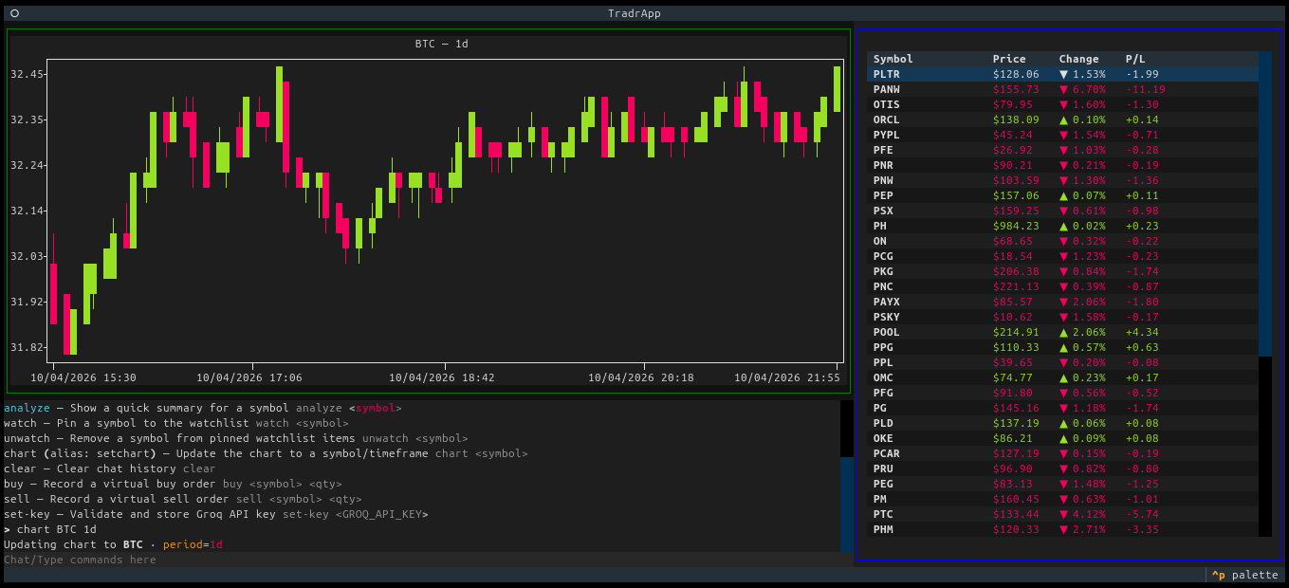
Task: Select the PTC symbol row
Action: [x=1062, y=514]
